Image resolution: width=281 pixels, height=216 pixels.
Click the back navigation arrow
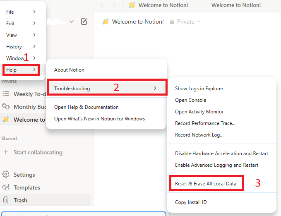coord(103,5)
